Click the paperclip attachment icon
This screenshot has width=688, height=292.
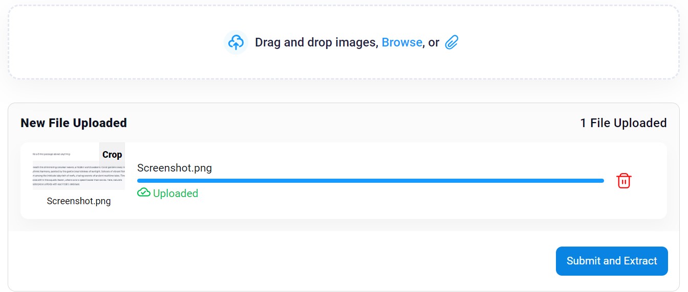click(x=451, y=42)
